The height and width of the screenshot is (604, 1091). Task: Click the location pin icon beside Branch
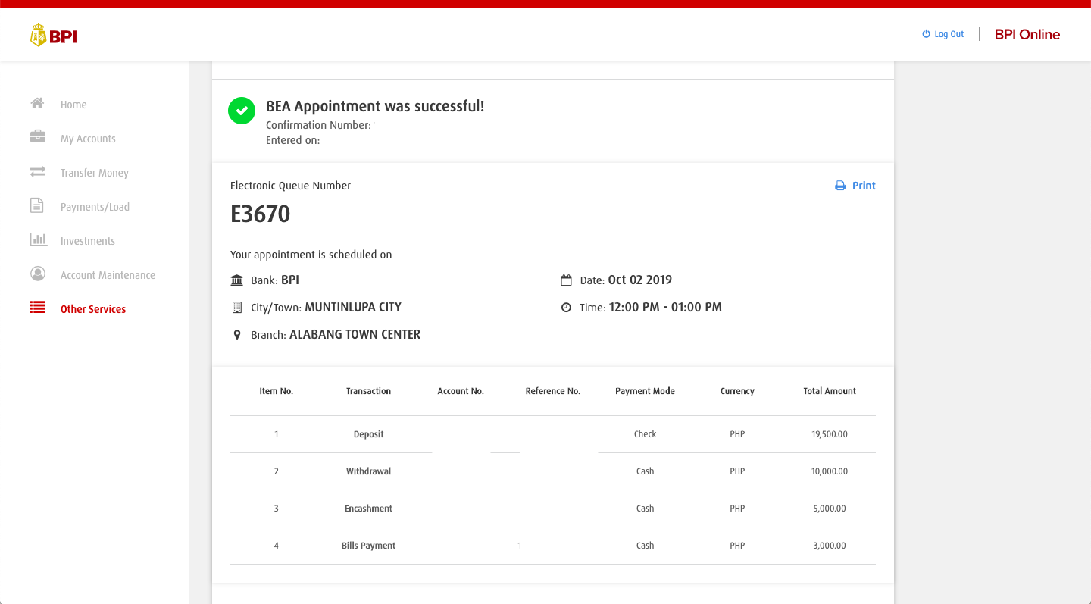(236, 335)
